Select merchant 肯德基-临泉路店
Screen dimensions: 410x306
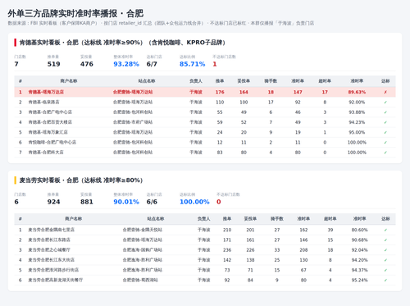pyautogui.click(x=43, y=103)
